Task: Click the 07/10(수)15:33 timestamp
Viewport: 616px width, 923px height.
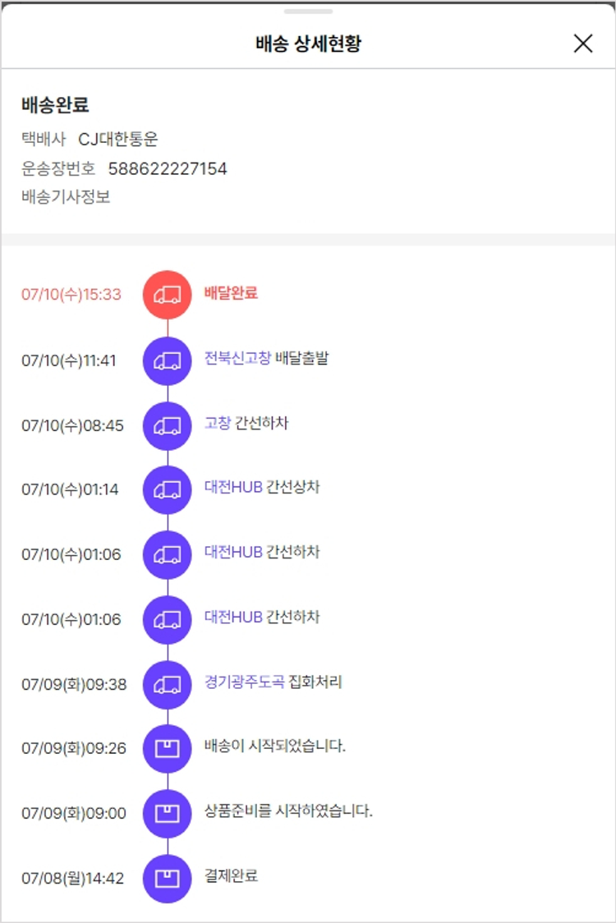Action: [x=71, y=295]
